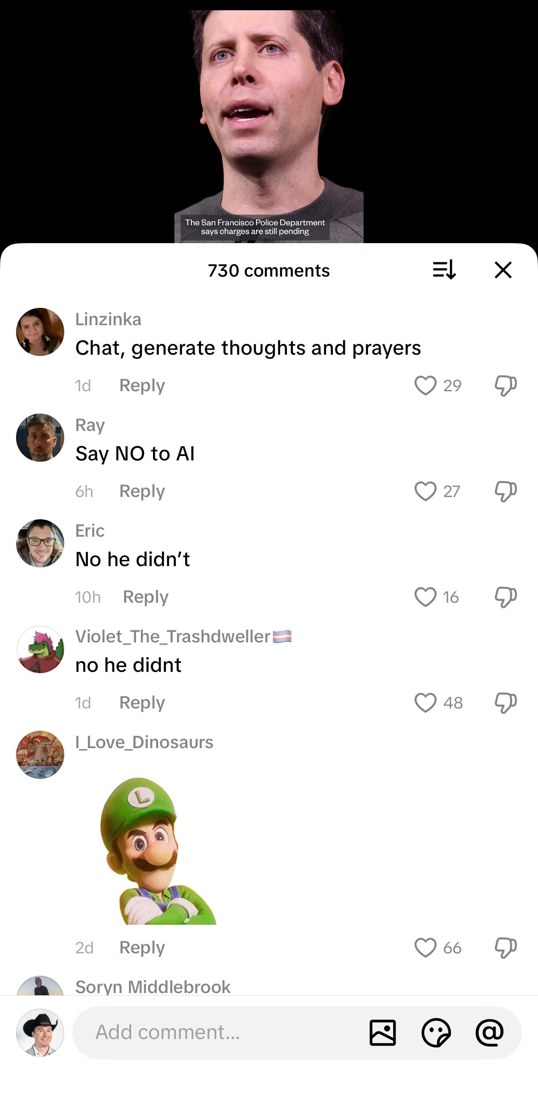538x1097 pixels.
Task: Dislike Ray's comment
Action: 505,491
